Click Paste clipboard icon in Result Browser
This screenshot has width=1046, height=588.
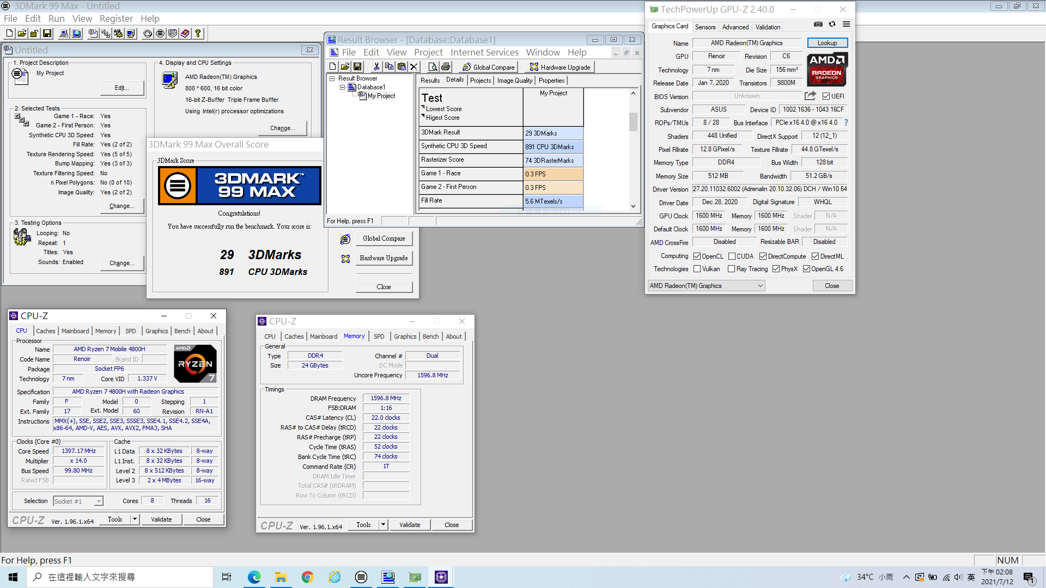tap(402, 66)
